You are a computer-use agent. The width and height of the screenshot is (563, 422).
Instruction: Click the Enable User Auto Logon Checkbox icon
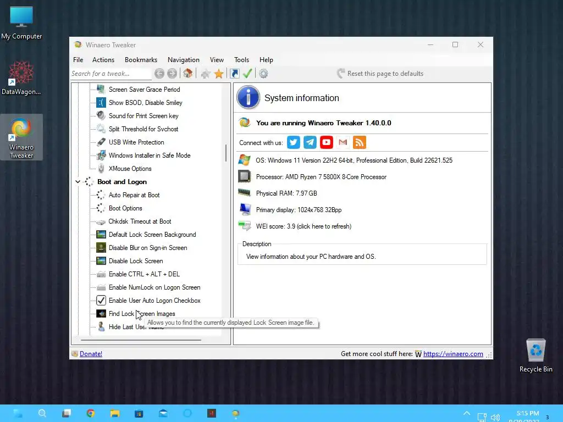pos(101,301)
